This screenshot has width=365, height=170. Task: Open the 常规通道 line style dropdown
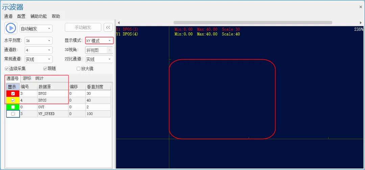coord(39,59)
